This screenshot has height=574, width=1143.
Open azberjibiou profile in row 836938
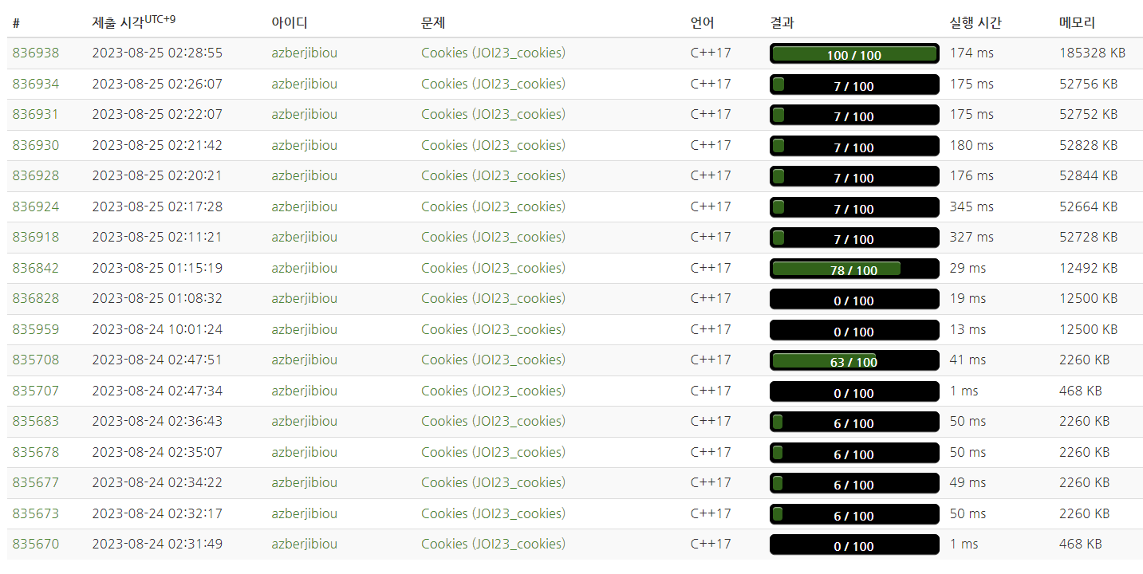point(304,53)
